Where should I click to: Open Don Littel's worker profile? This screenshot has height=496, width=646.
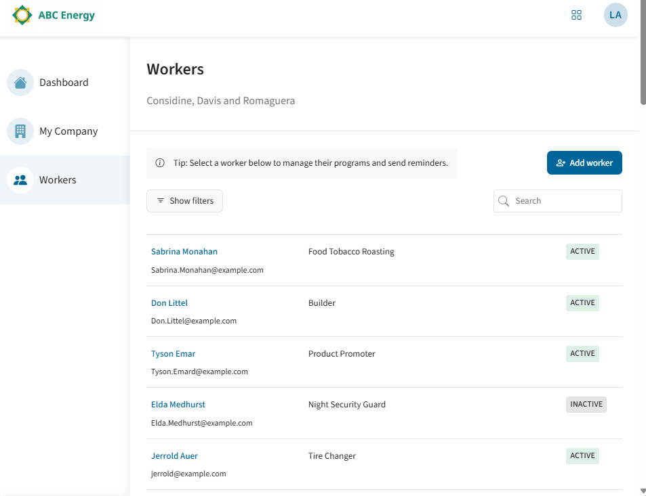(169, 302)
